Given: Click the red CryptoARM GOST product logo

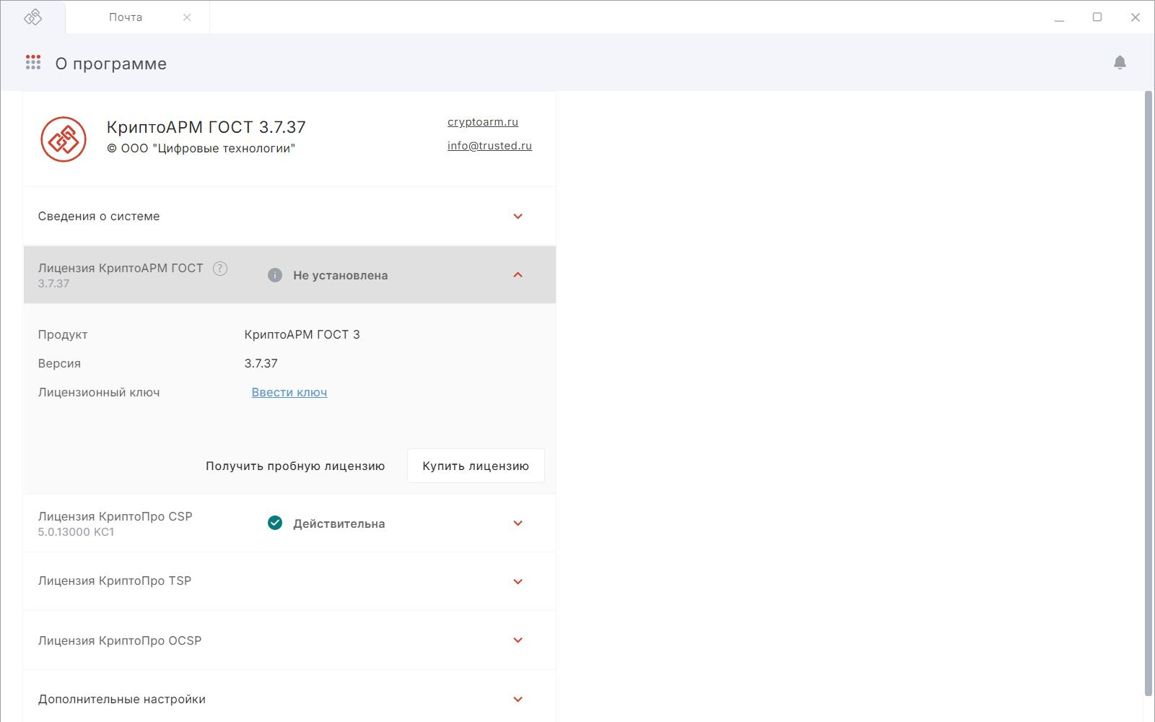Looking at the screenshot, I should point(64,139).
